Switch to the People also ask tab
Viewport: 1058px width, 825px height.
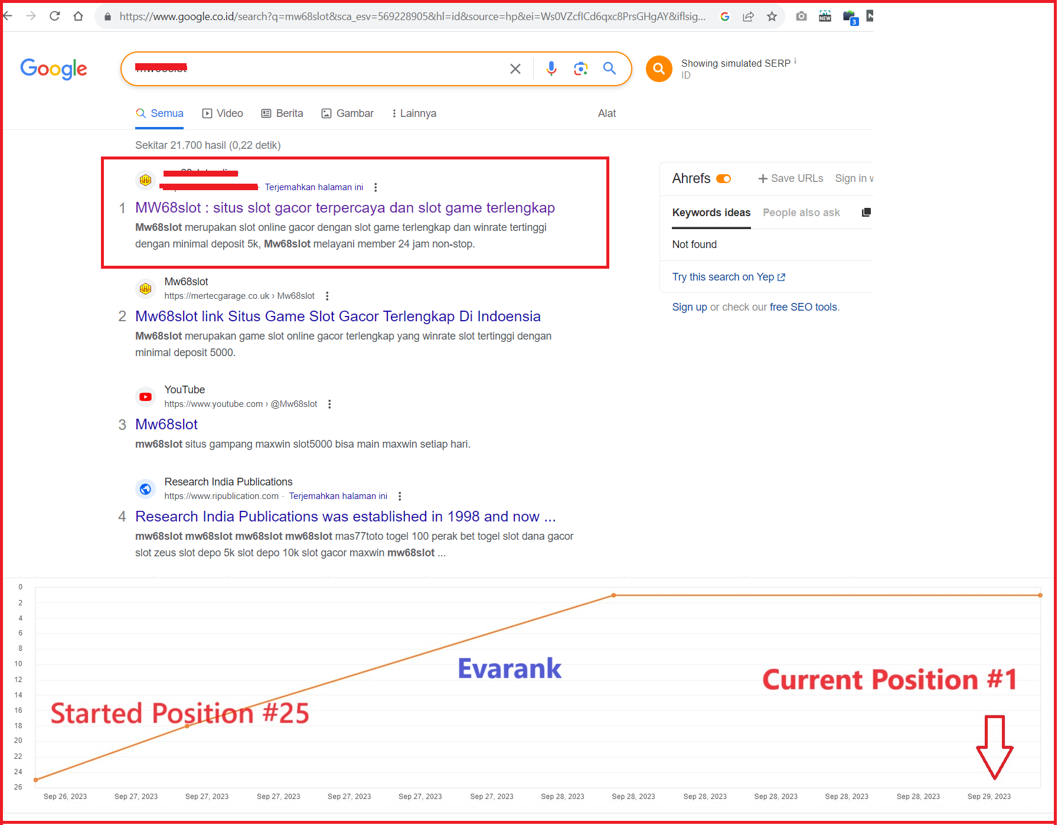coord(801,213)
